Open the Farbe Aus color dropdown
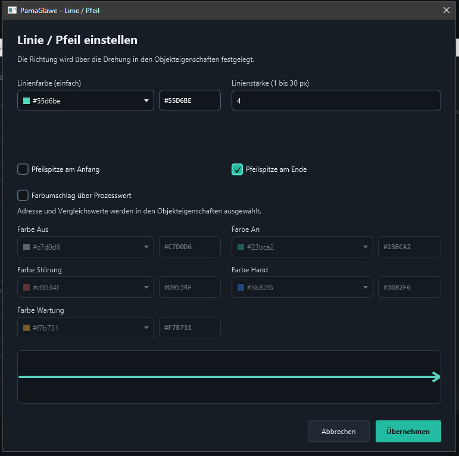 pyautogui.click(x=86, y=247)
